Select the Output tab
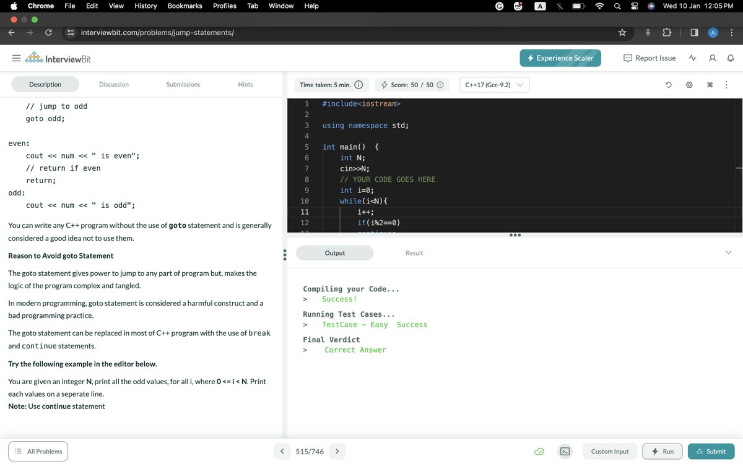The height and width of the screenshot is (464, 743). tap(335, 252)
